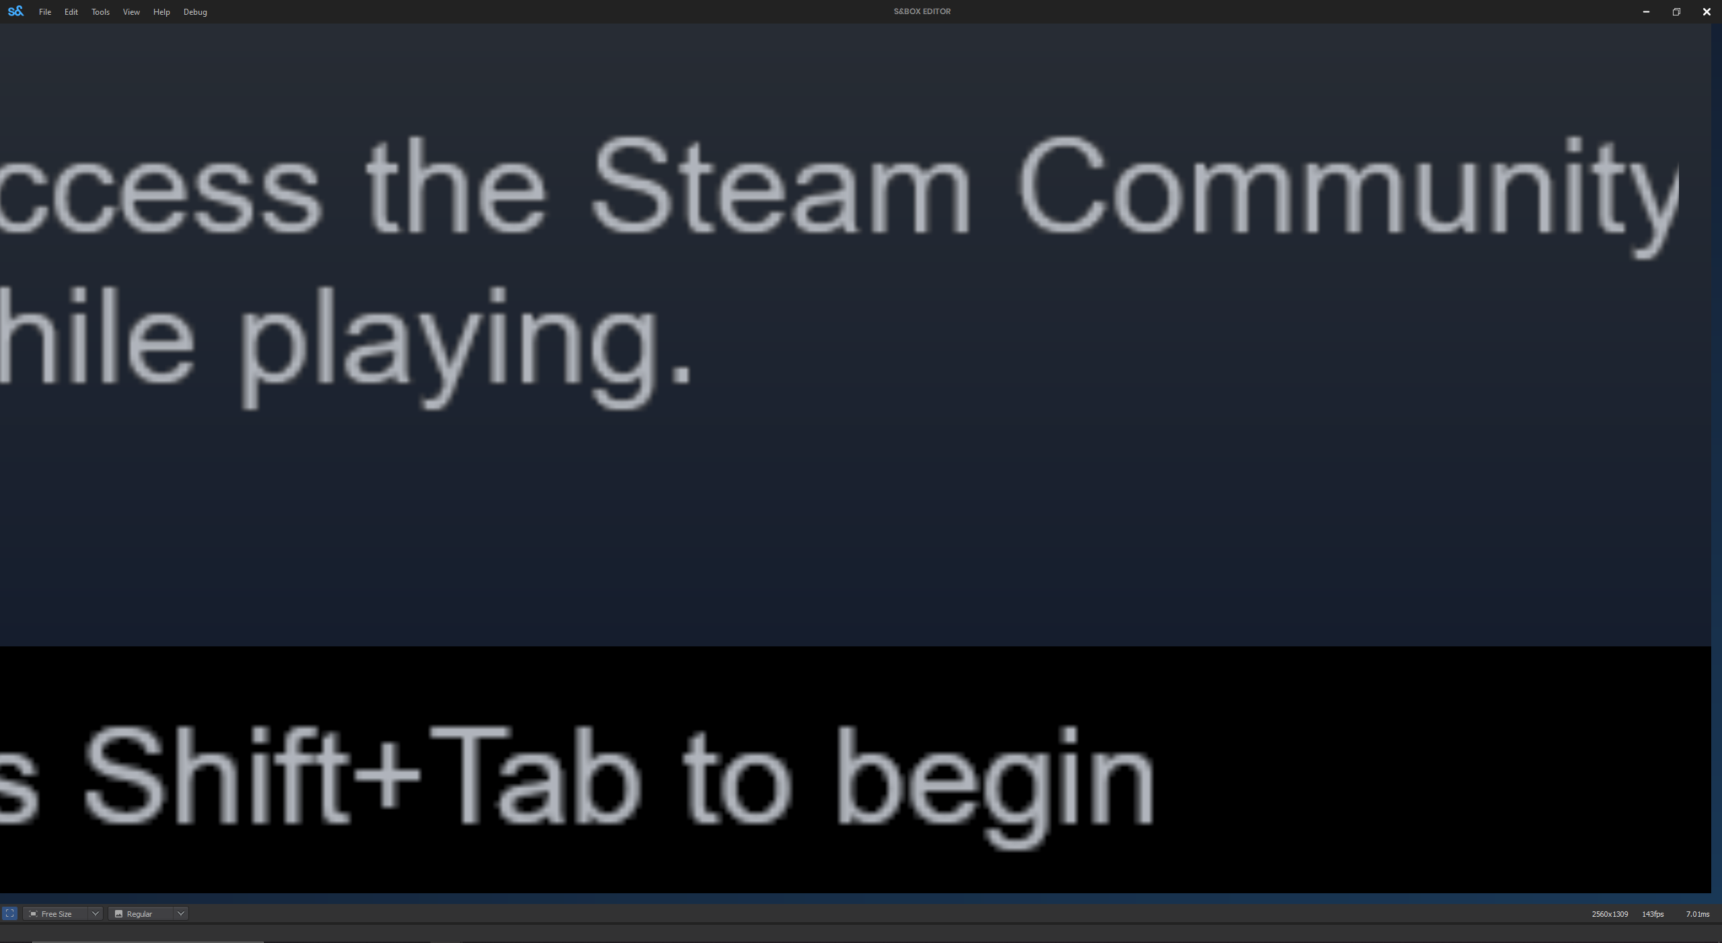Click the 7.01ms frame time indicator
This screenshot has width=1722, height=943.
coord(1697,914)
